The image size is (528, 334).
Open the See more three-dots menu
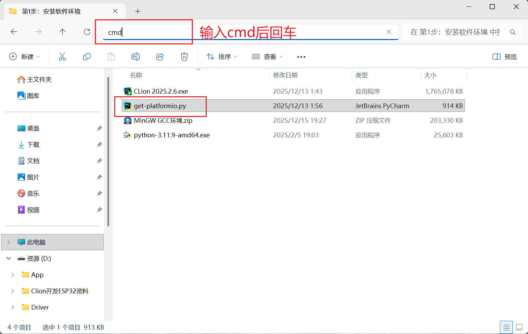(x=301, y=57)
